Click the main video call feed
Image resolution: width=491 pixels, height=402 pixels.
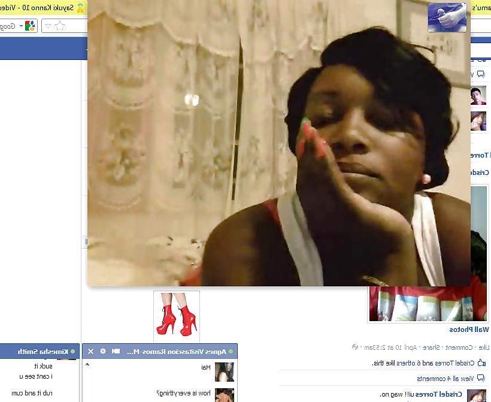point(279,143)
